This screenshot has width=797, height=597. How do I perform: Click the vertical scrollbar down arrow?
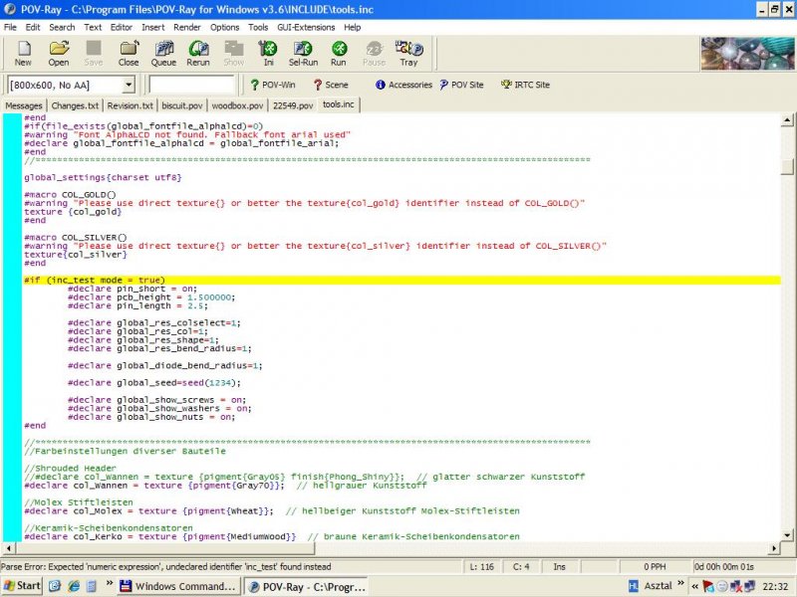[x=787, y=535]
